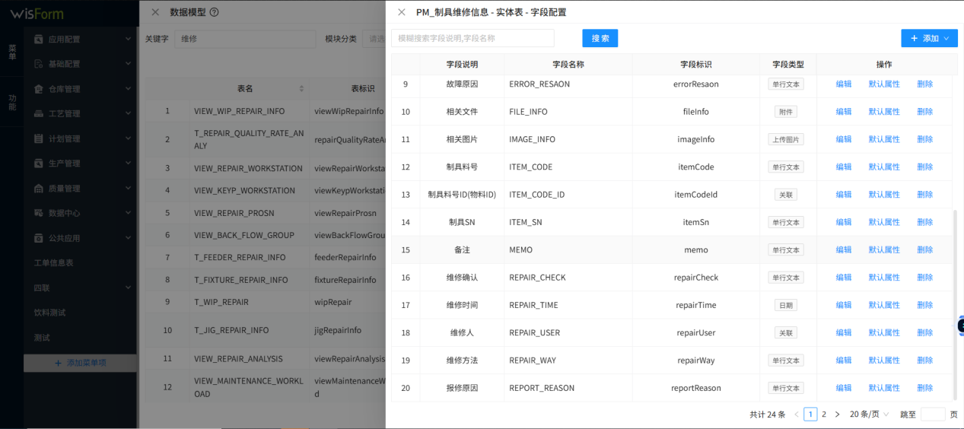Expand the 质量管理 menu chevron
Viewport: 964px width, 429px height.
tap(128, 188)
